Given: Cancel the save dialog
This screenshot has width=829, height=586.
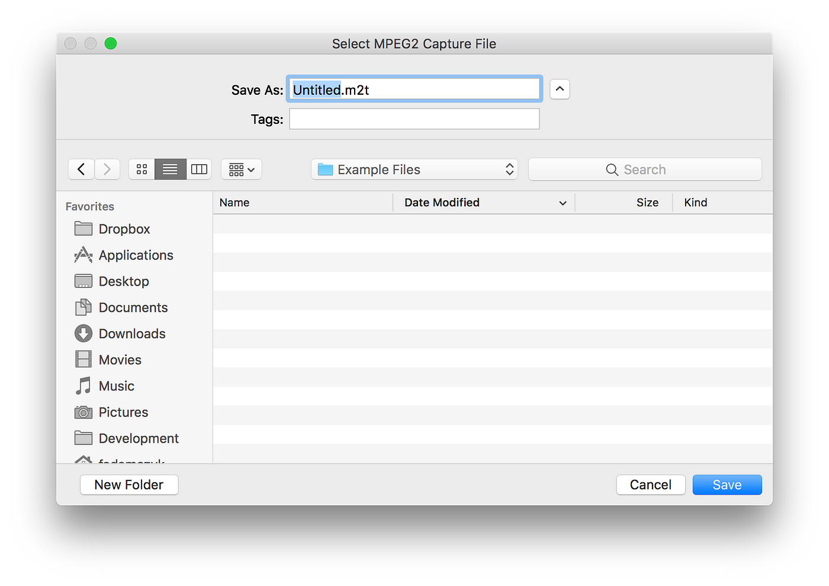Looking at the screenshot, I should (x=650, y=484).
